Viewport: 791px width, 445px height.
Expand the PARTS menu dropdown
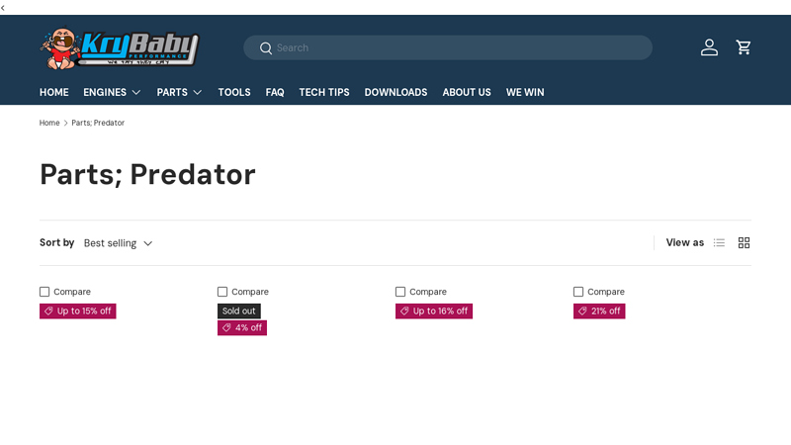pyautogui.click(x=179, y=92)
